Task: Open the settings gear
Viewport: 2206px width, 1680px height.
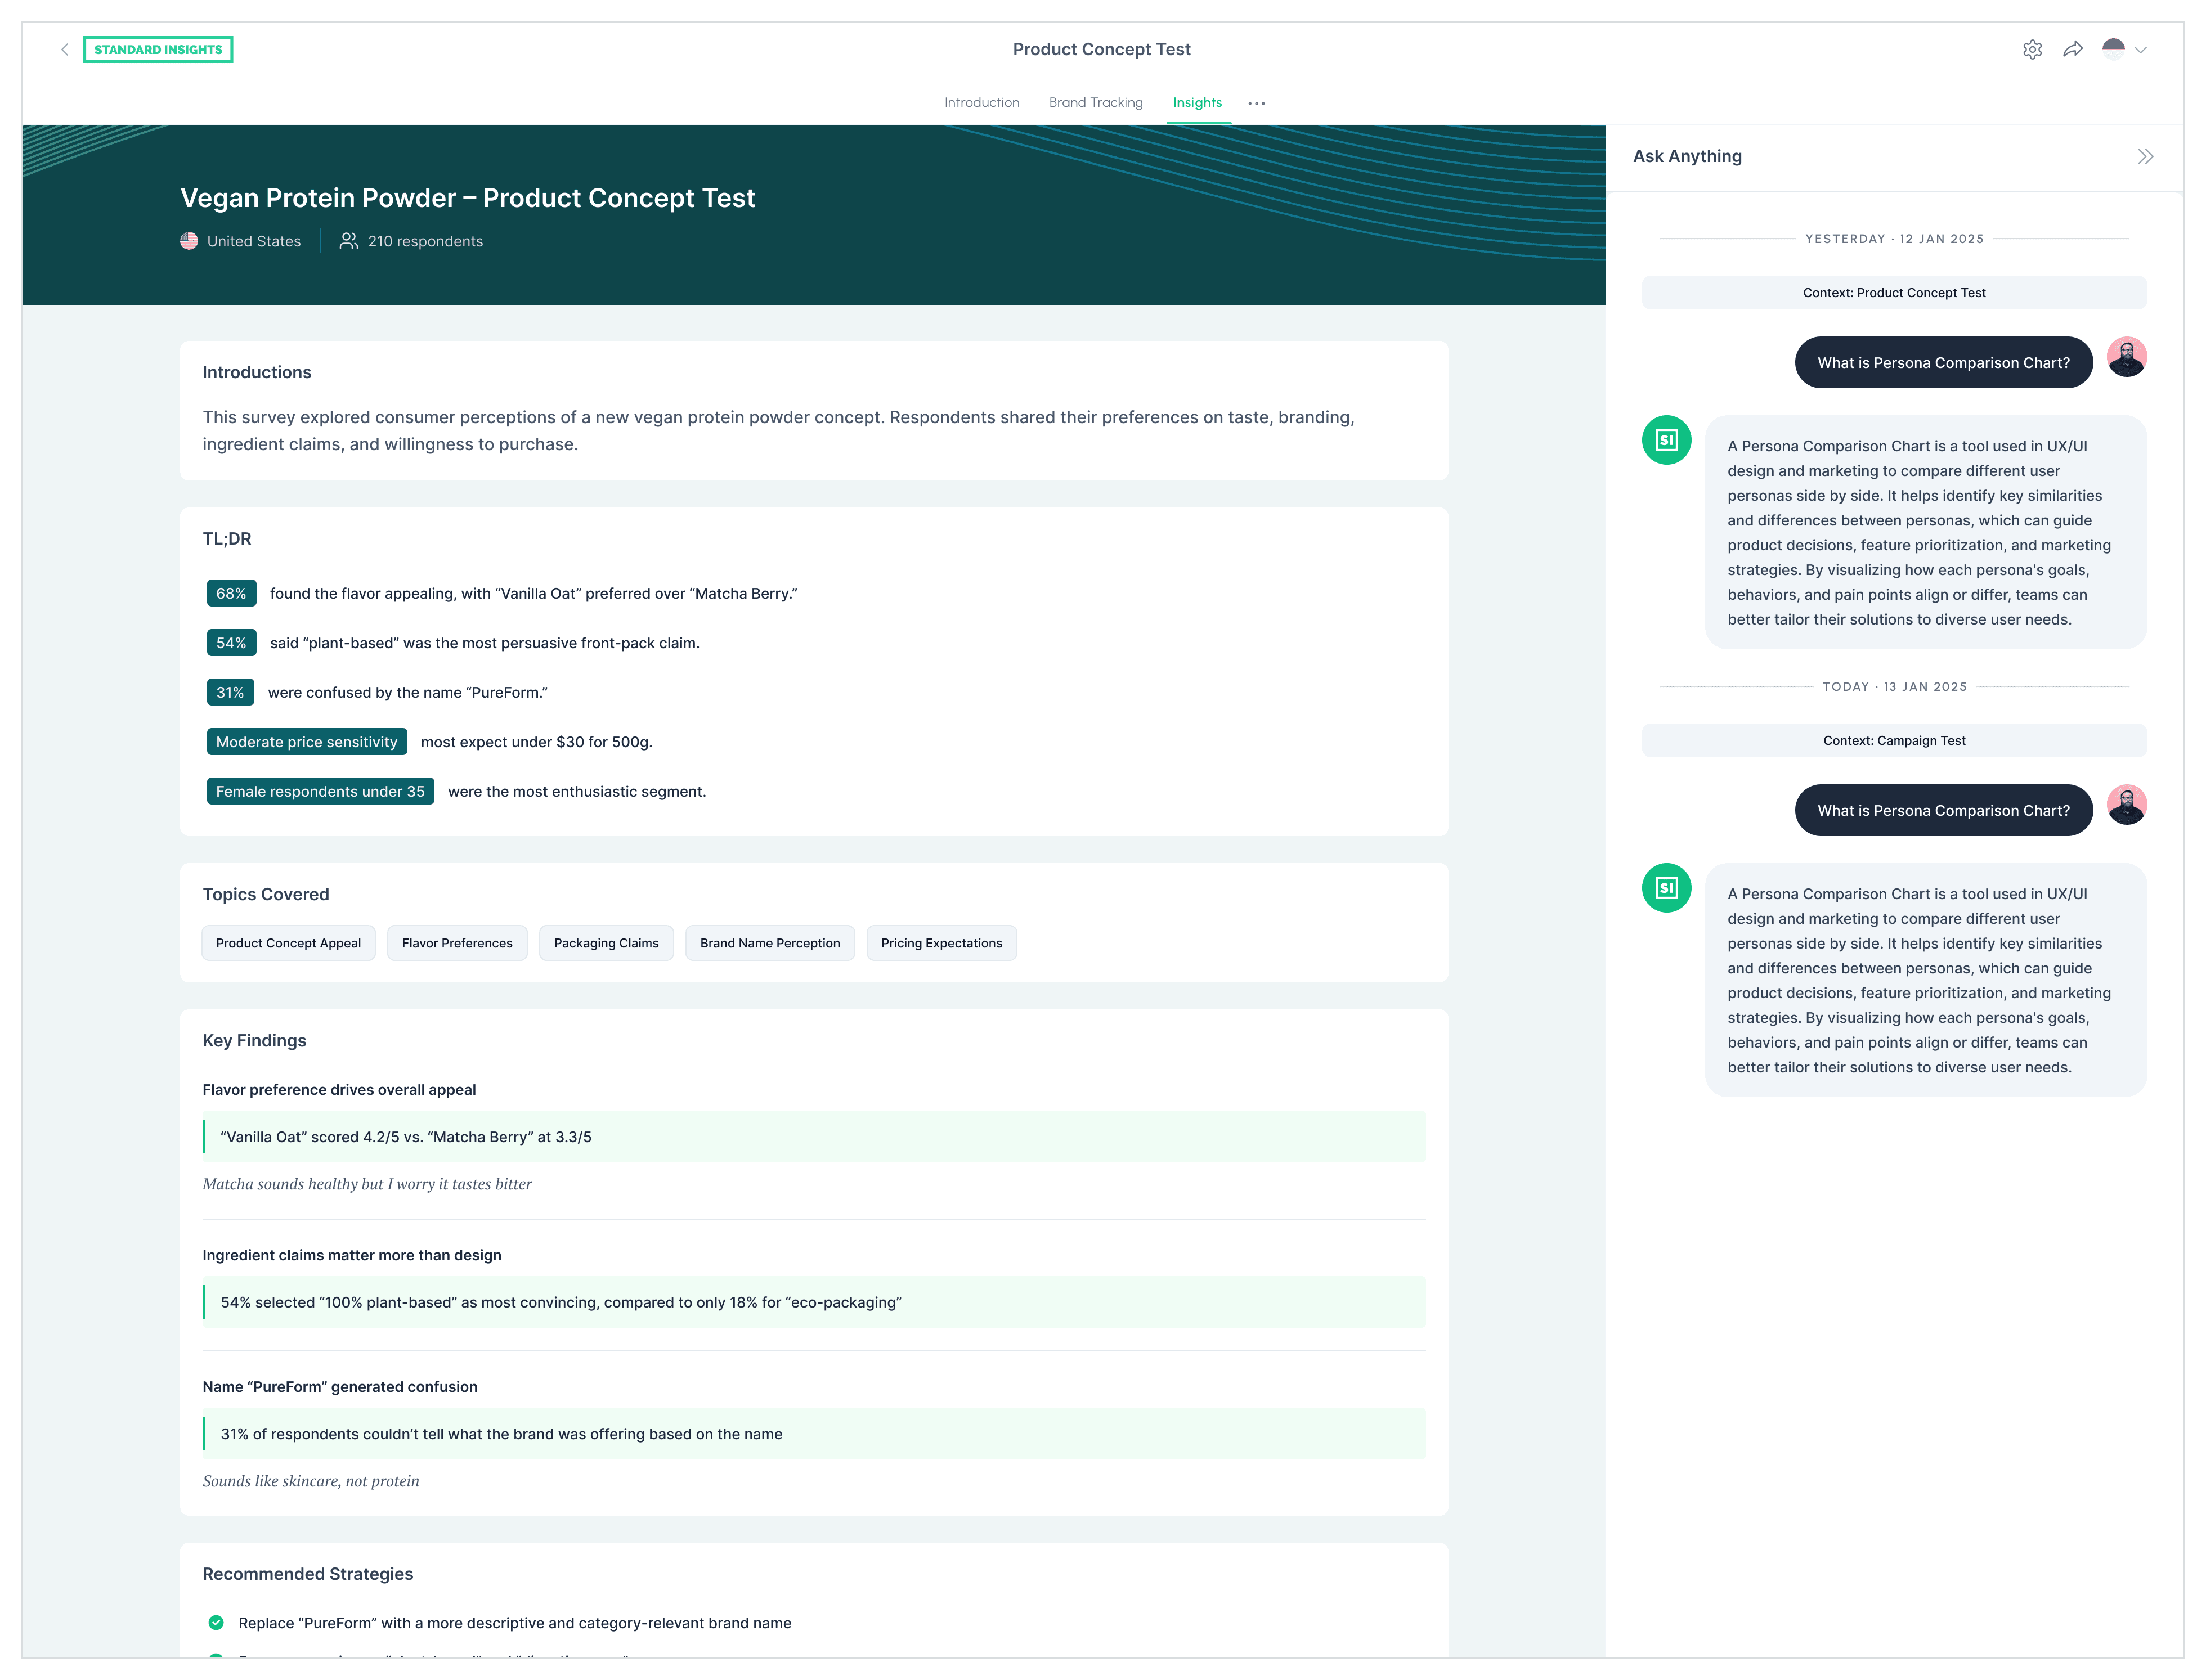Action: pos(2032,49)
